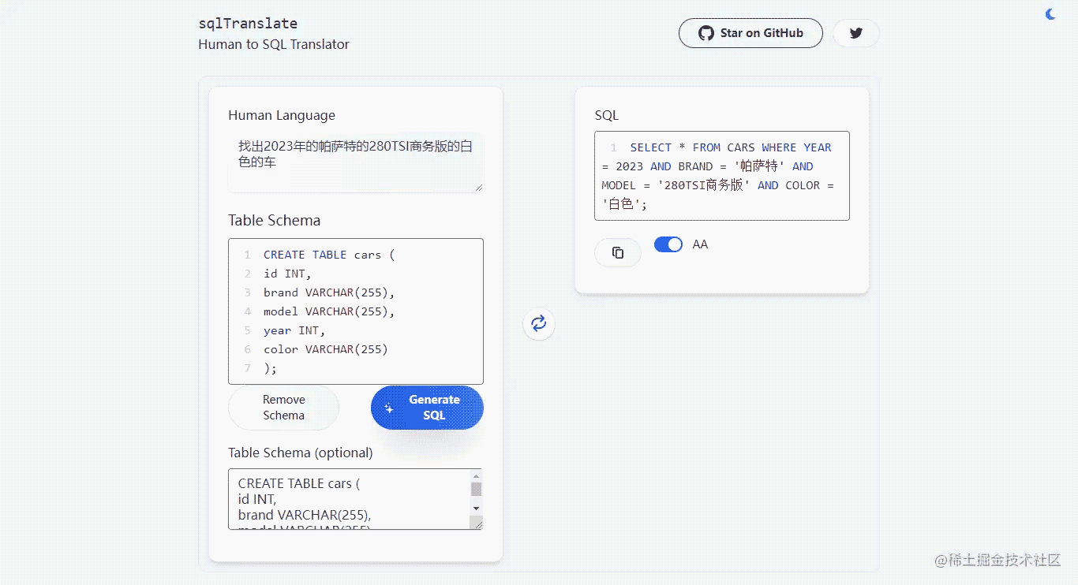
Task: Copy the generated SQL with the copy icon
Action: coord(618,252)
